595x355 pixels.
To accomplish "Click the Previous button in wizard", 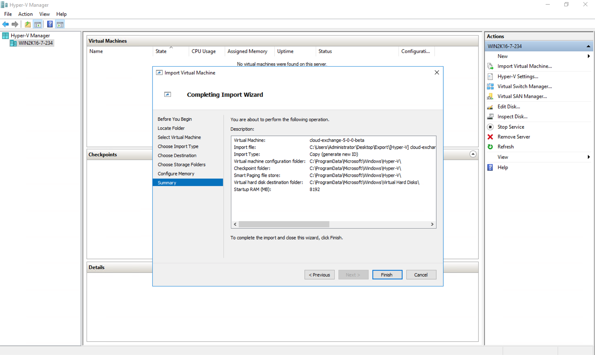I will (x=320, y=275).
